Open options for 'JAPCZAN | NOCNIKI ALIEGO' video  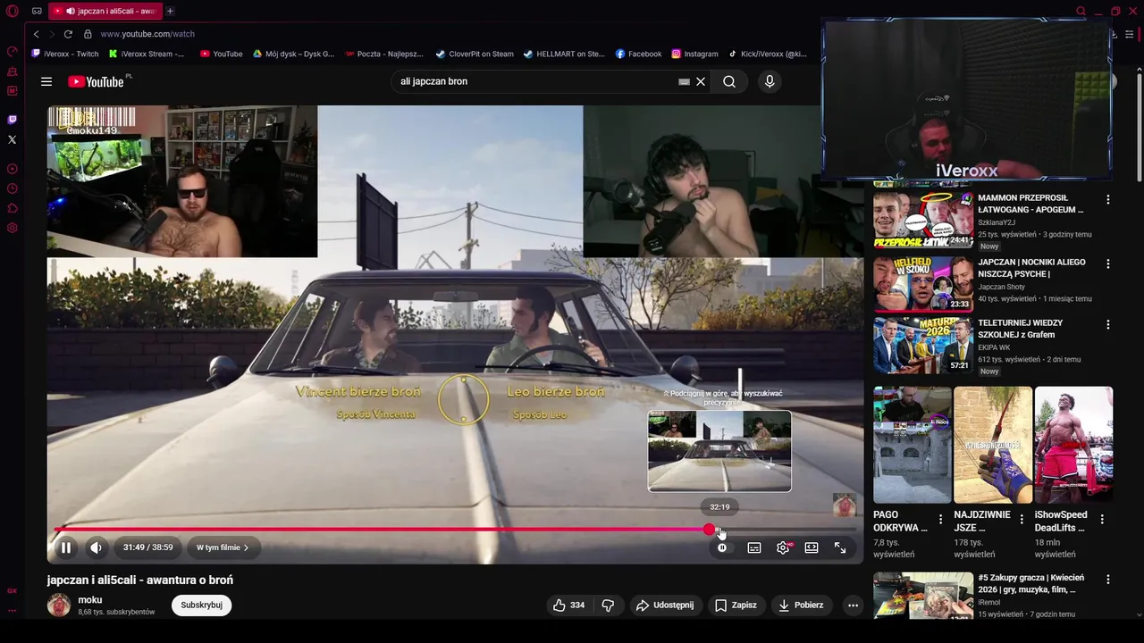coord(1107,264)
